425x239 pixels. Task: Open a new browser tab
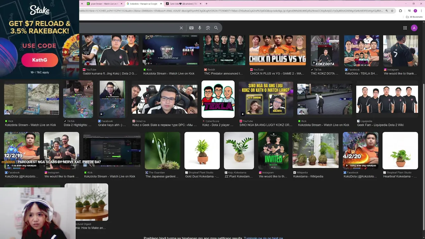[207, 4]
